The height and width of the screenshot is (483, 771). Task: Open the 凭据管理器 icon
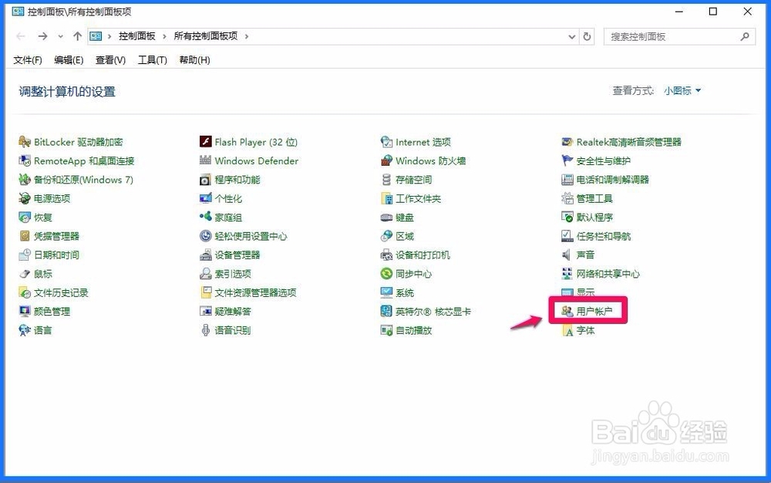pyautogui.click(x=25, y=236)
